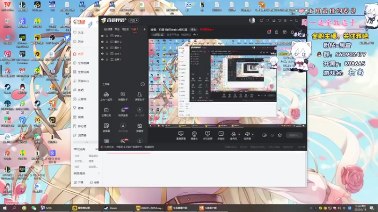Toggle the lock on the 图片 1 layer

[x=107, y=48]
